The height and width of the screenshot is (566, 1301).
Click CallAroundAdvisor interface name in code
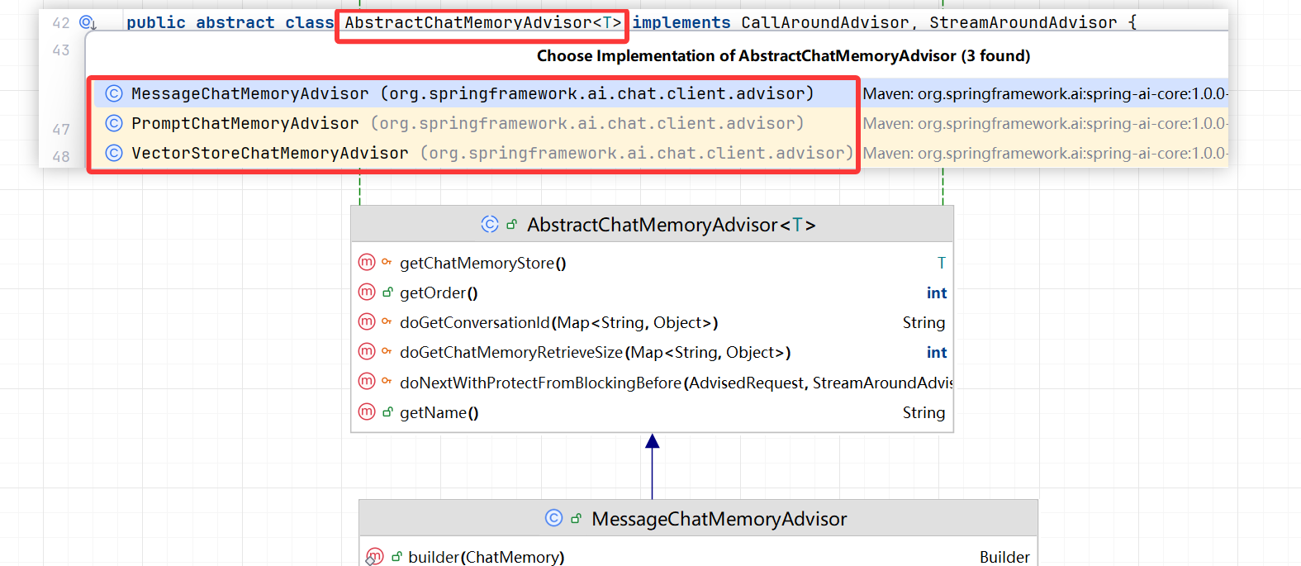[824, 22]
